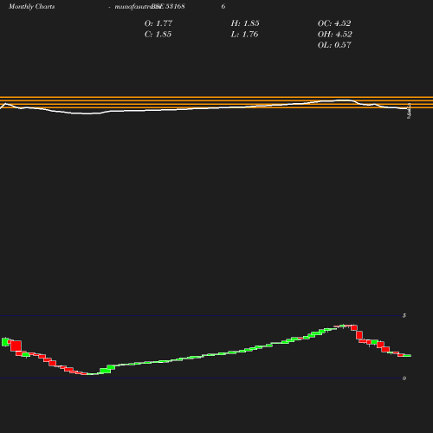Screen dimensions: 433x433
Task: Click the largest red candle at chart start
Action: [16, 346]
